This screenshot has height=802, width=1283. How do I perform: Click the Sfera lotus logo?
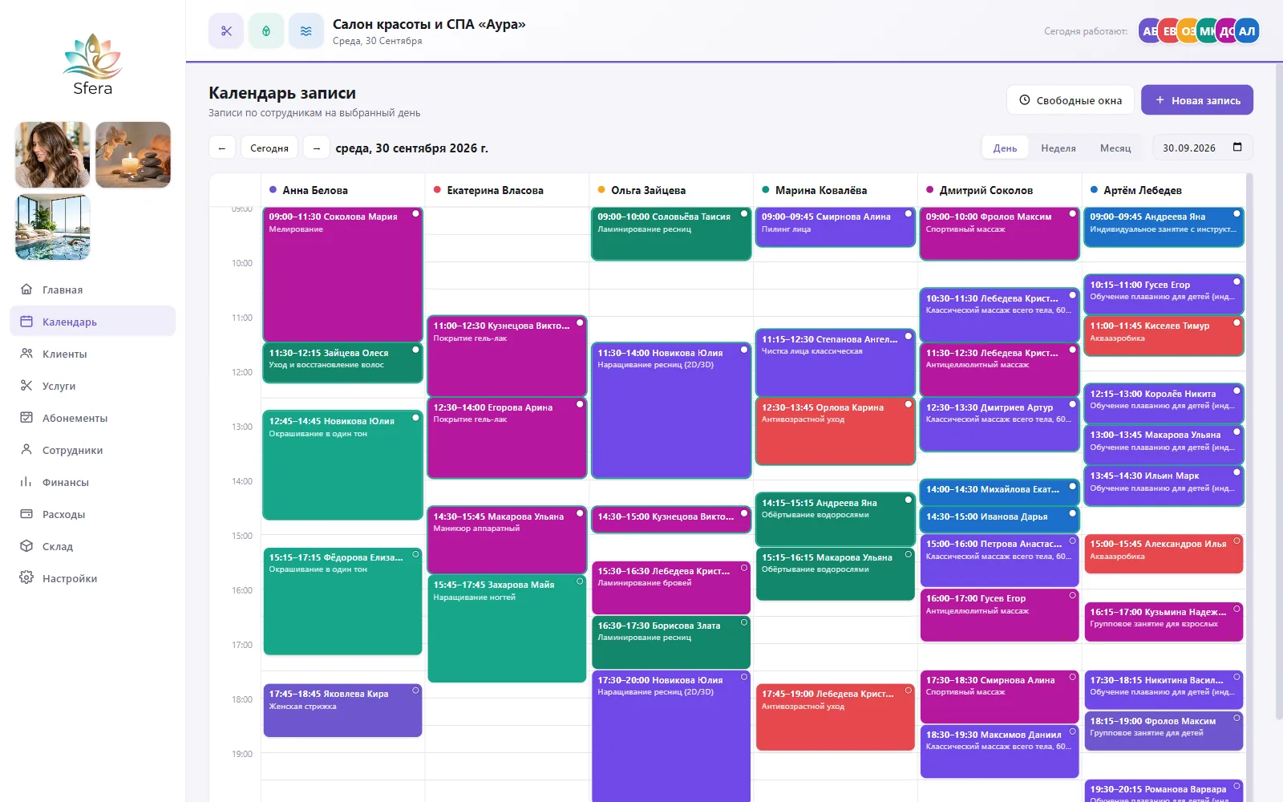click(92, 64)
